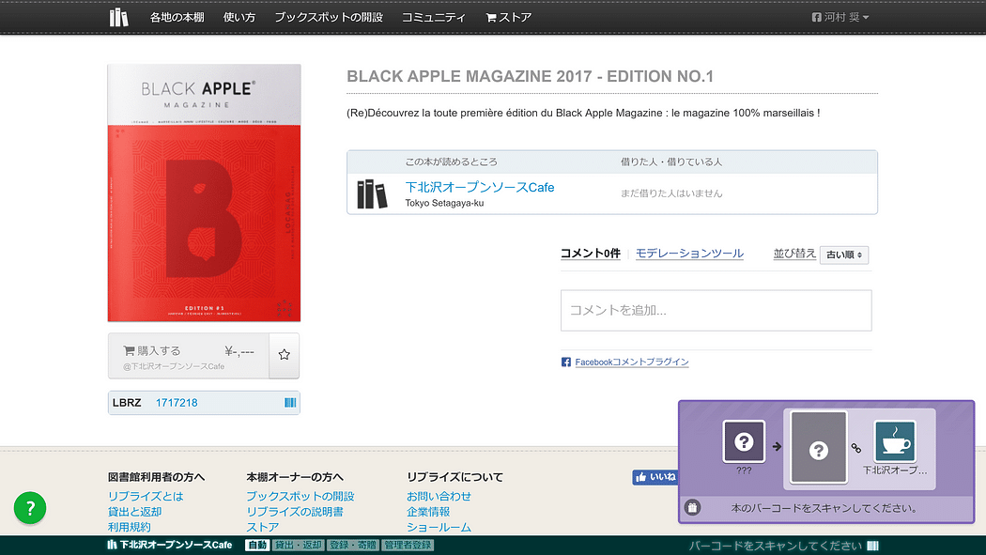Image resolution: width=986 pixels, height=555 pixels.
Task: Open the 下北沢オープンソースCafe bookspot link
Action: [479, 187]
